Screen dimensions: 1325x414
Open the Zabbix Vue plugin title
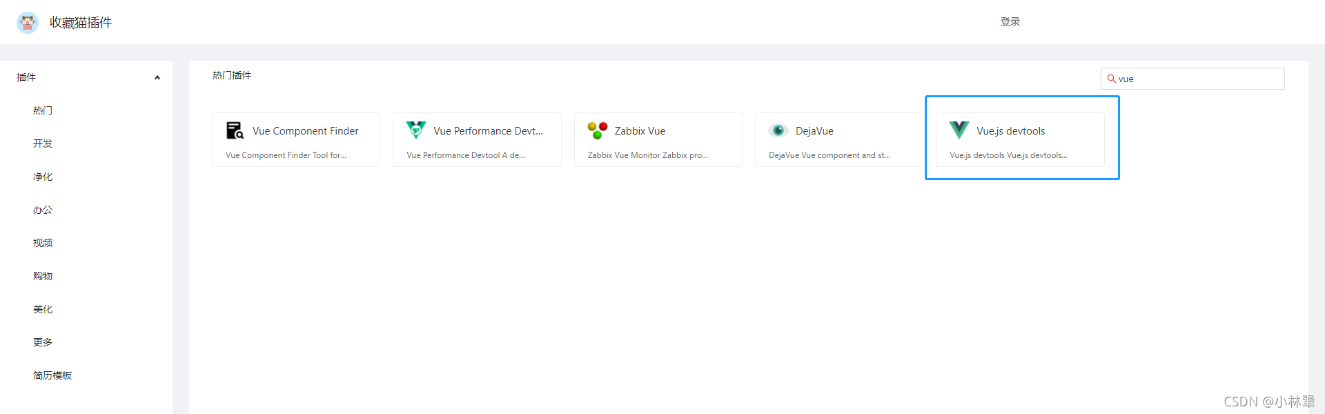(x=640, y=131)
